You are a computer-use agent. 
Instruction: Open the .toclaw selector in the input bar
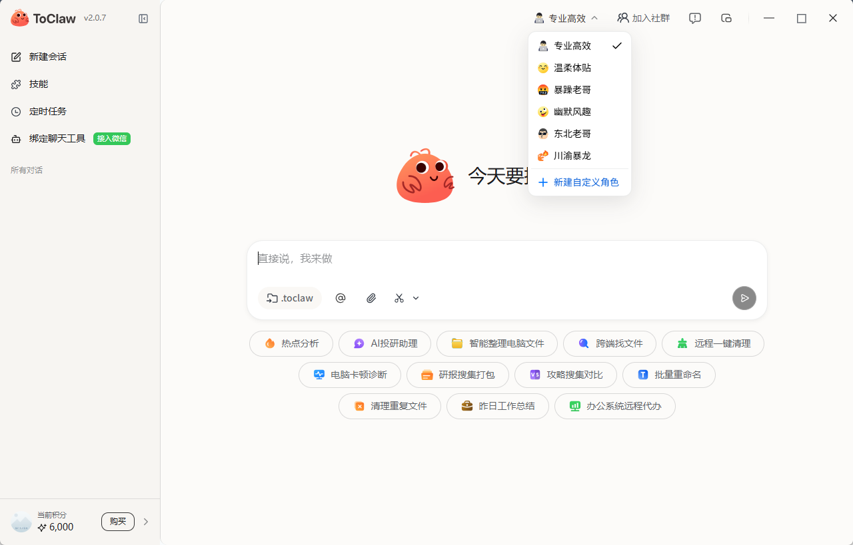coord(289,297)
